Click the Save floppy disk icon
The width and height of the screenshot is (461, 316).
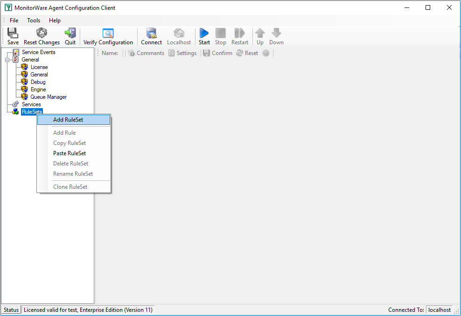(13, 33)
